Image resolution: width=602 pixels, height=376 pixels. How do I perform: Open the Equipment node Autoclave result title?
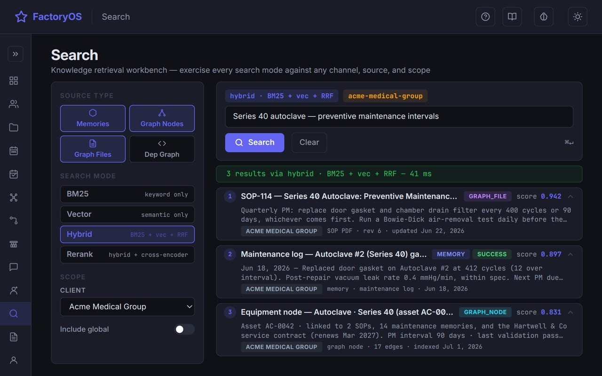point(347,312)
